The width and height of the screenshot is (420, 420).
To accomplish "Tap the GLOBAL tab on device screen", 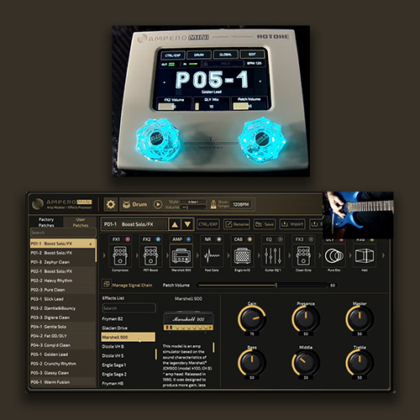I will click(225, 55).
